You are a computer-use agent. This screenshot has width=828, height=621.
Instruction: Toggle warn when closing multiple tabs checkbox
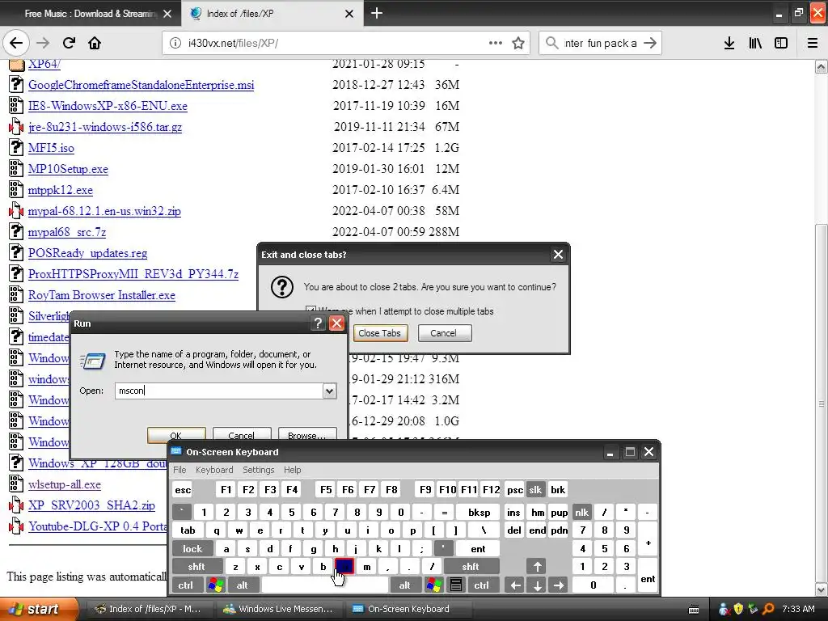310,310
